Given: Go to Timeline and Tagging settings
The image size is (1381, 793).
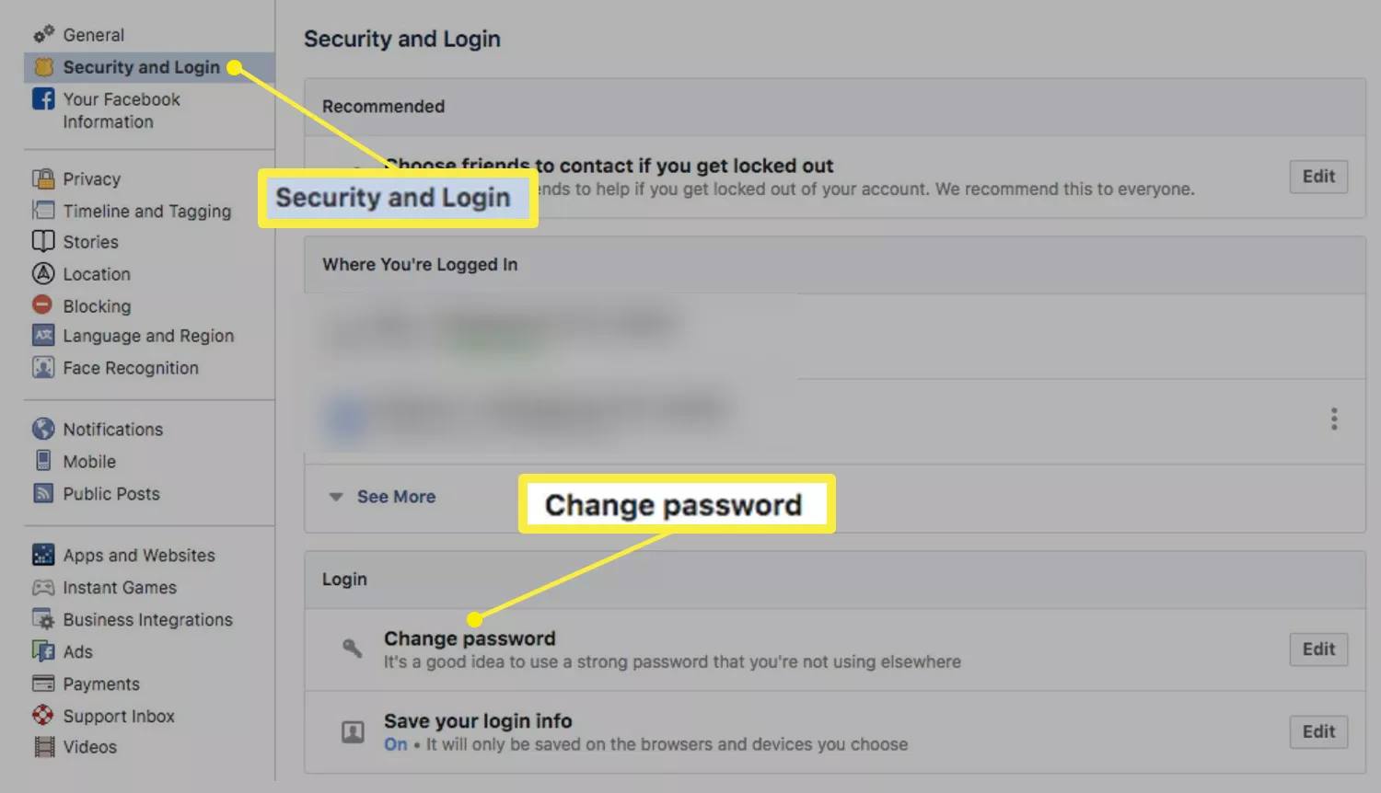Looking at the screenshot, I should click(146, 211).
